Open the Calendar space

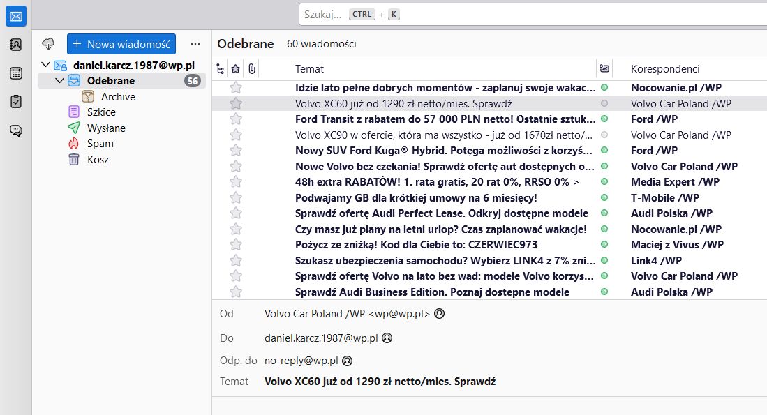click(x=15, y=73)
